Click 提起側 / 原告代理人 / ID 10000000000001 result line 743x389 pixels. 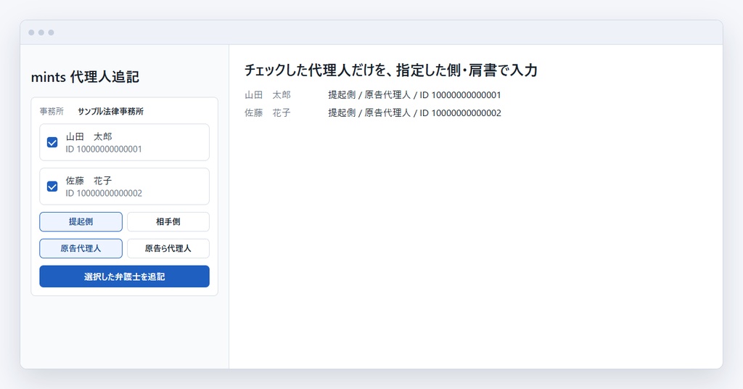click(x=414, y=95)
